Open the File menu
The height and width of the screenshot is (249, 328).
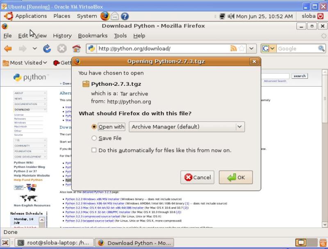[7, 36]
